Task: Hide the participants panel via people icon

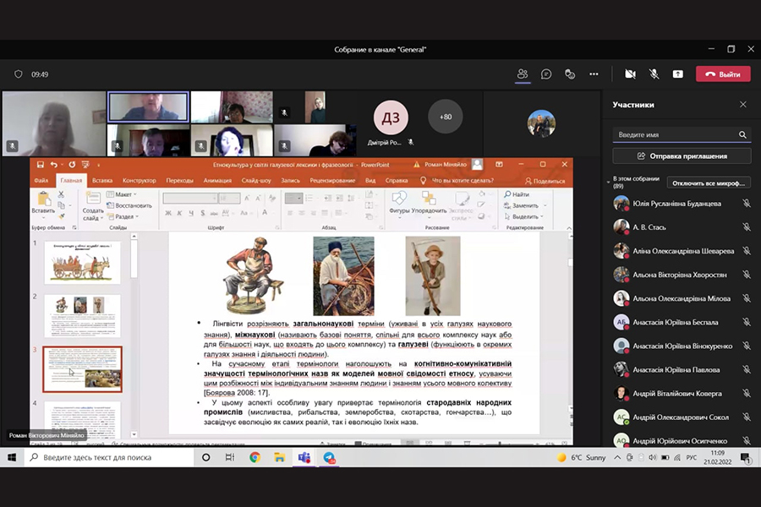Action: pos(523,74)
